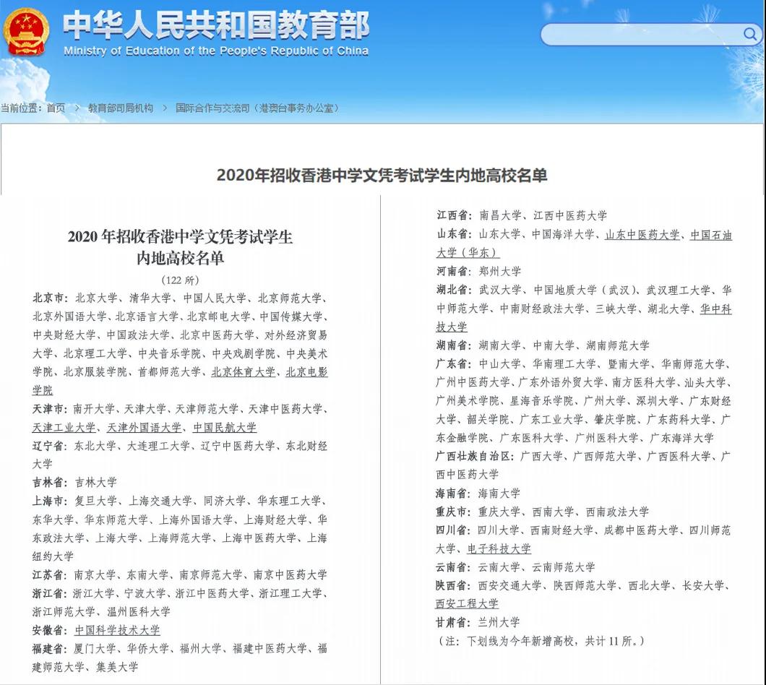Viewport: 766px width, 685px height.
Task: Click the 海南省 province label
Action: (x=455, y=494)
